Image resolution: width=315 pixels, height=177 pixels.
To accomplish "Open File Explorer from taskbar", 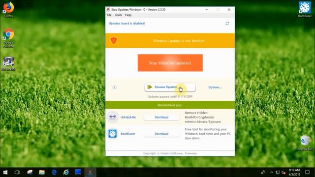I will tap(42, 172).
